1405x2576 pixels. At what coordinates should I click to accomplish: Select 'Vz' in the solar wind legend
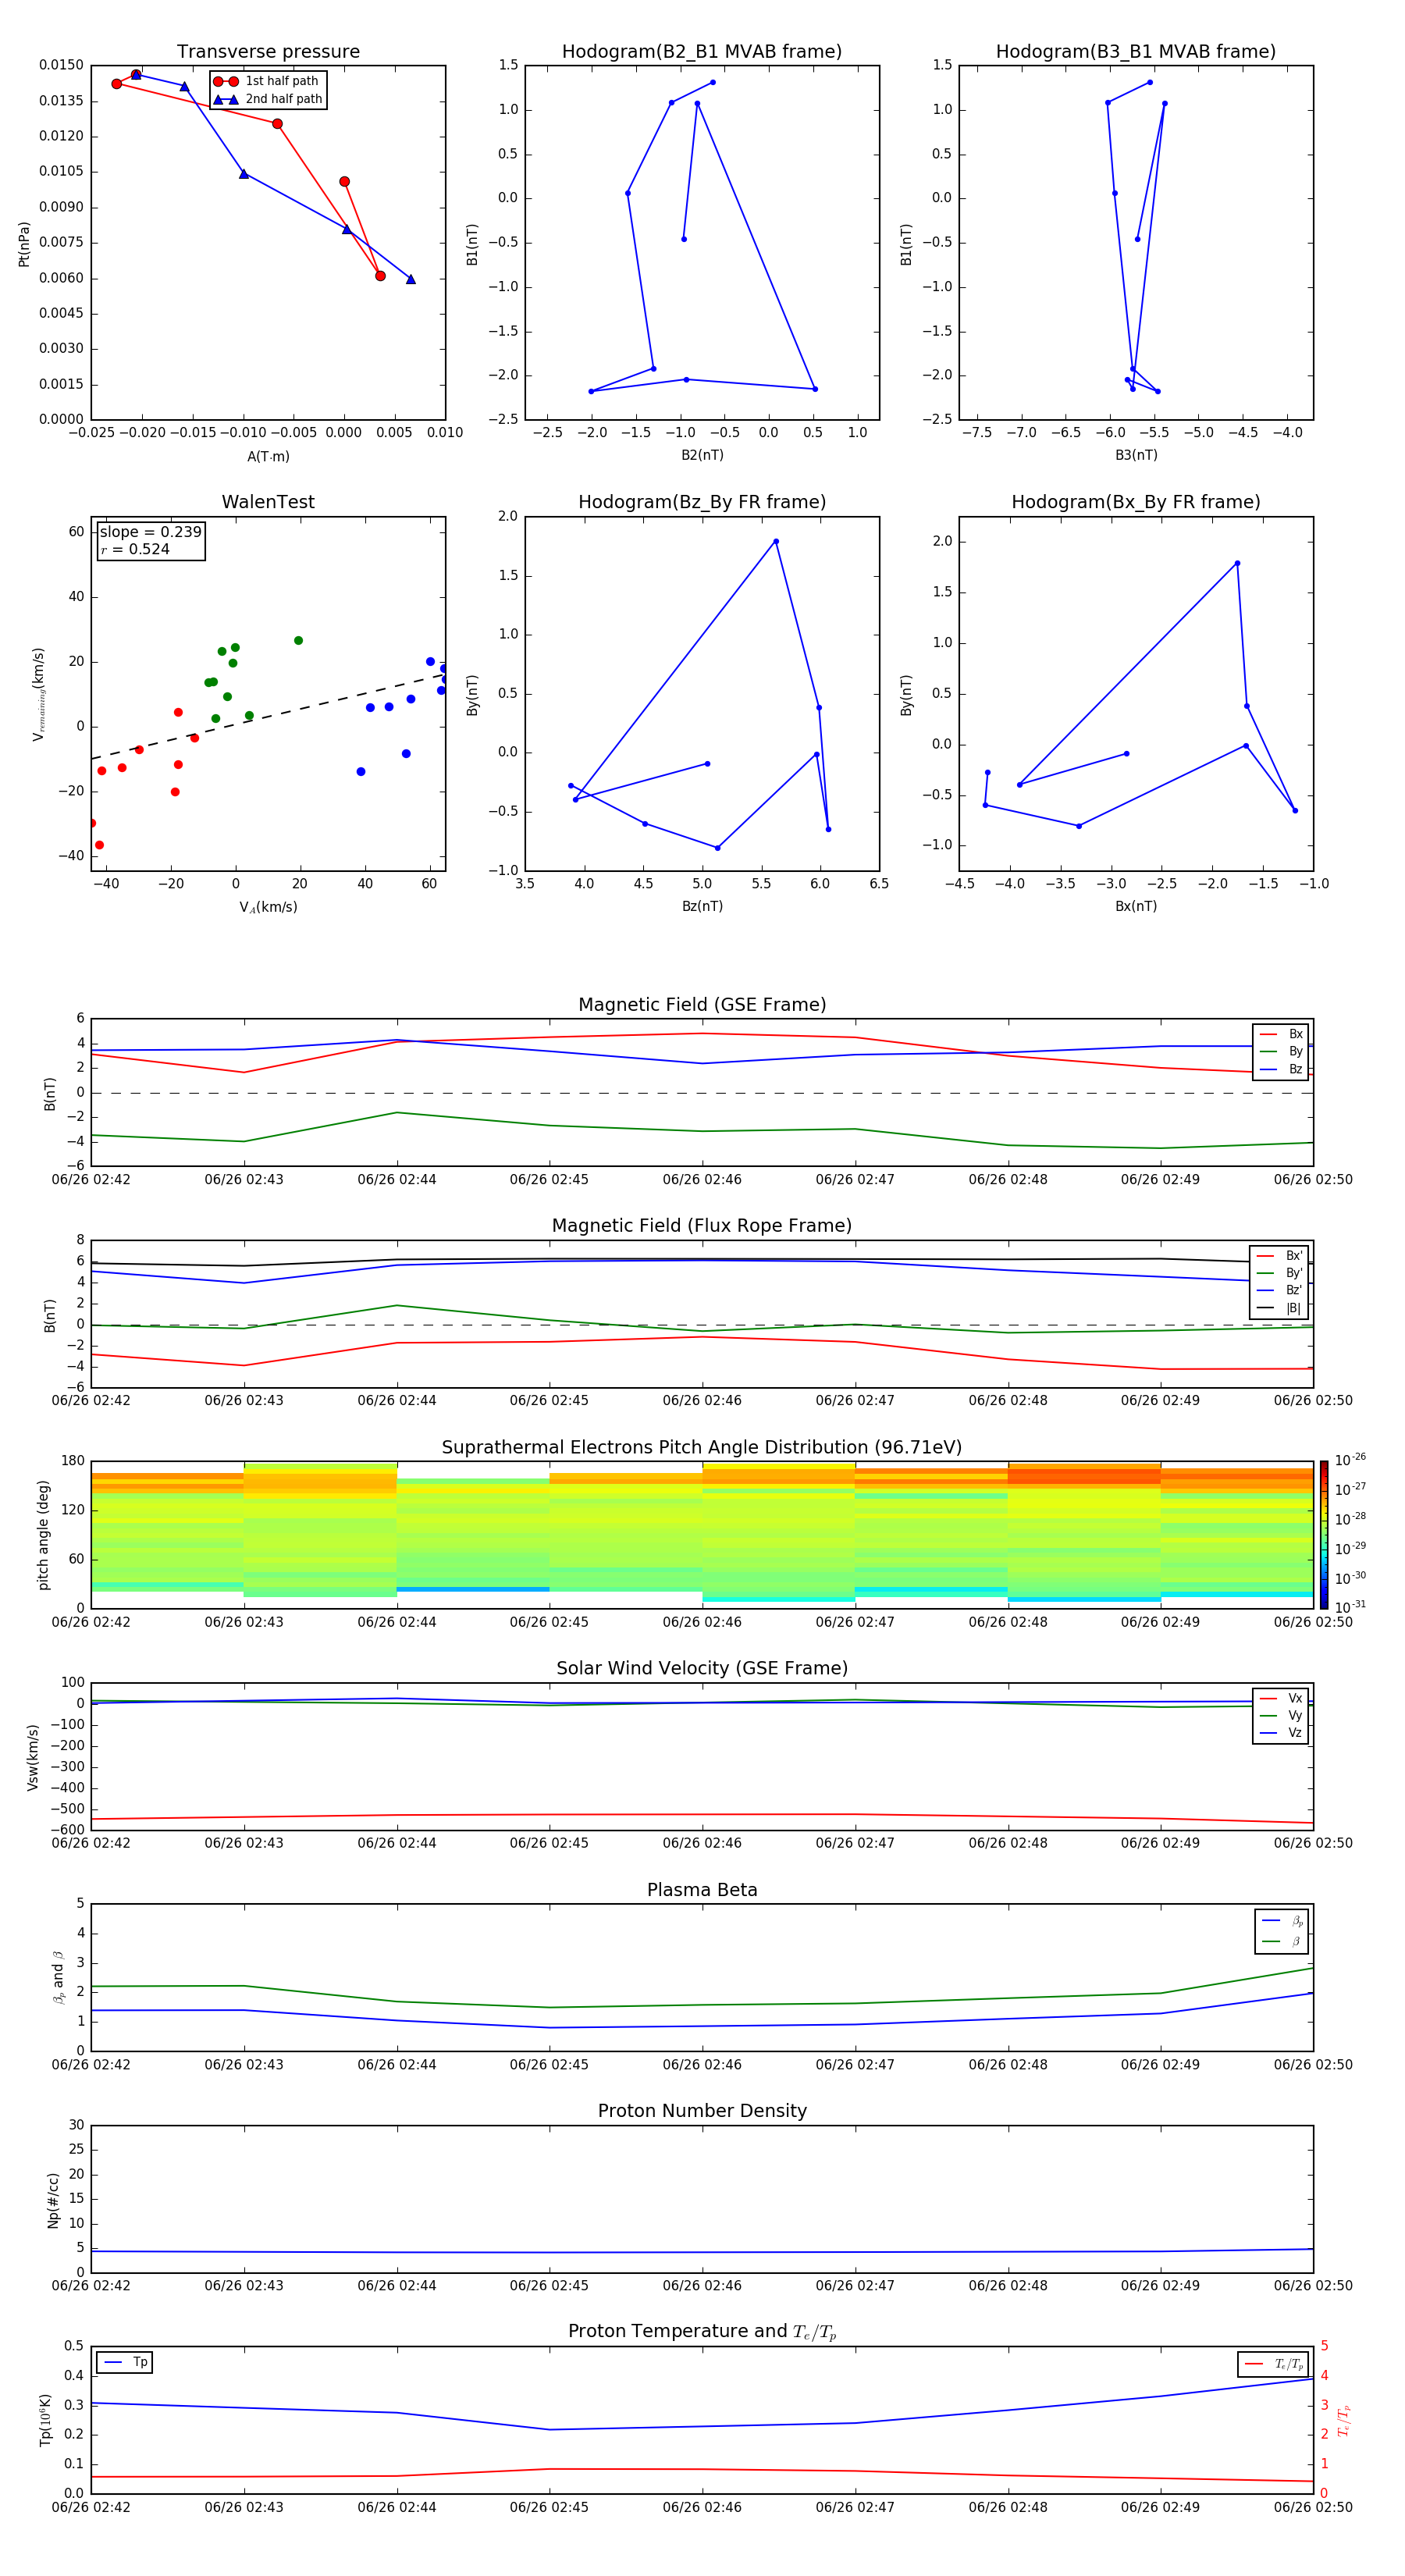[1281, 1733]
